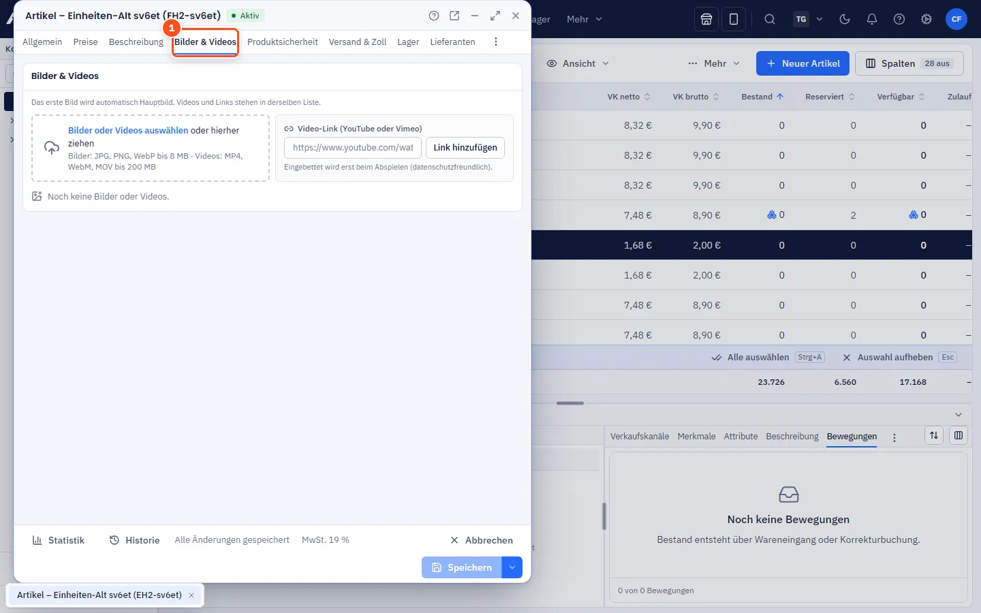Open help circle icon in top bar
The width and height of the screenshot is (981, 613).
[x=899, y=19]
